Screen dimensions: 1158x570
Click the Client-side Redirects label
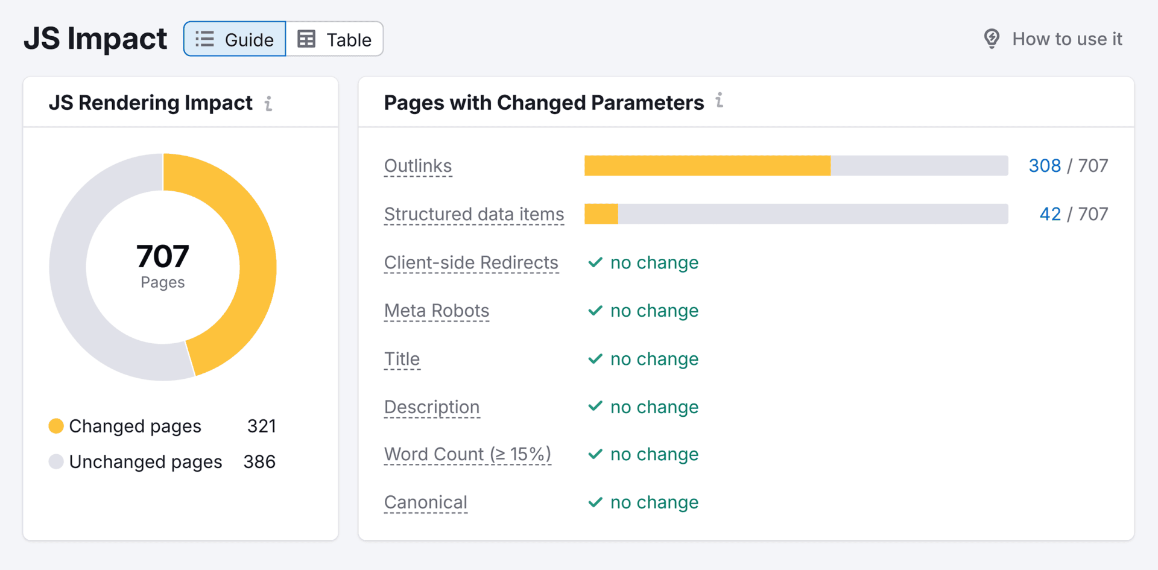(470, 262)
